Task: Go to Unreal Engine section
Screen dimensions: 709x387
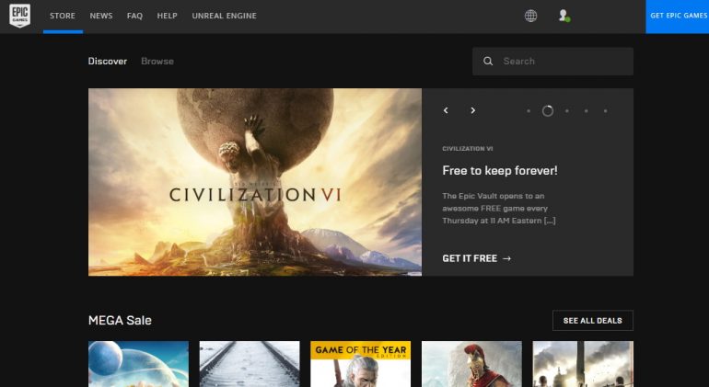Action: 225,16
